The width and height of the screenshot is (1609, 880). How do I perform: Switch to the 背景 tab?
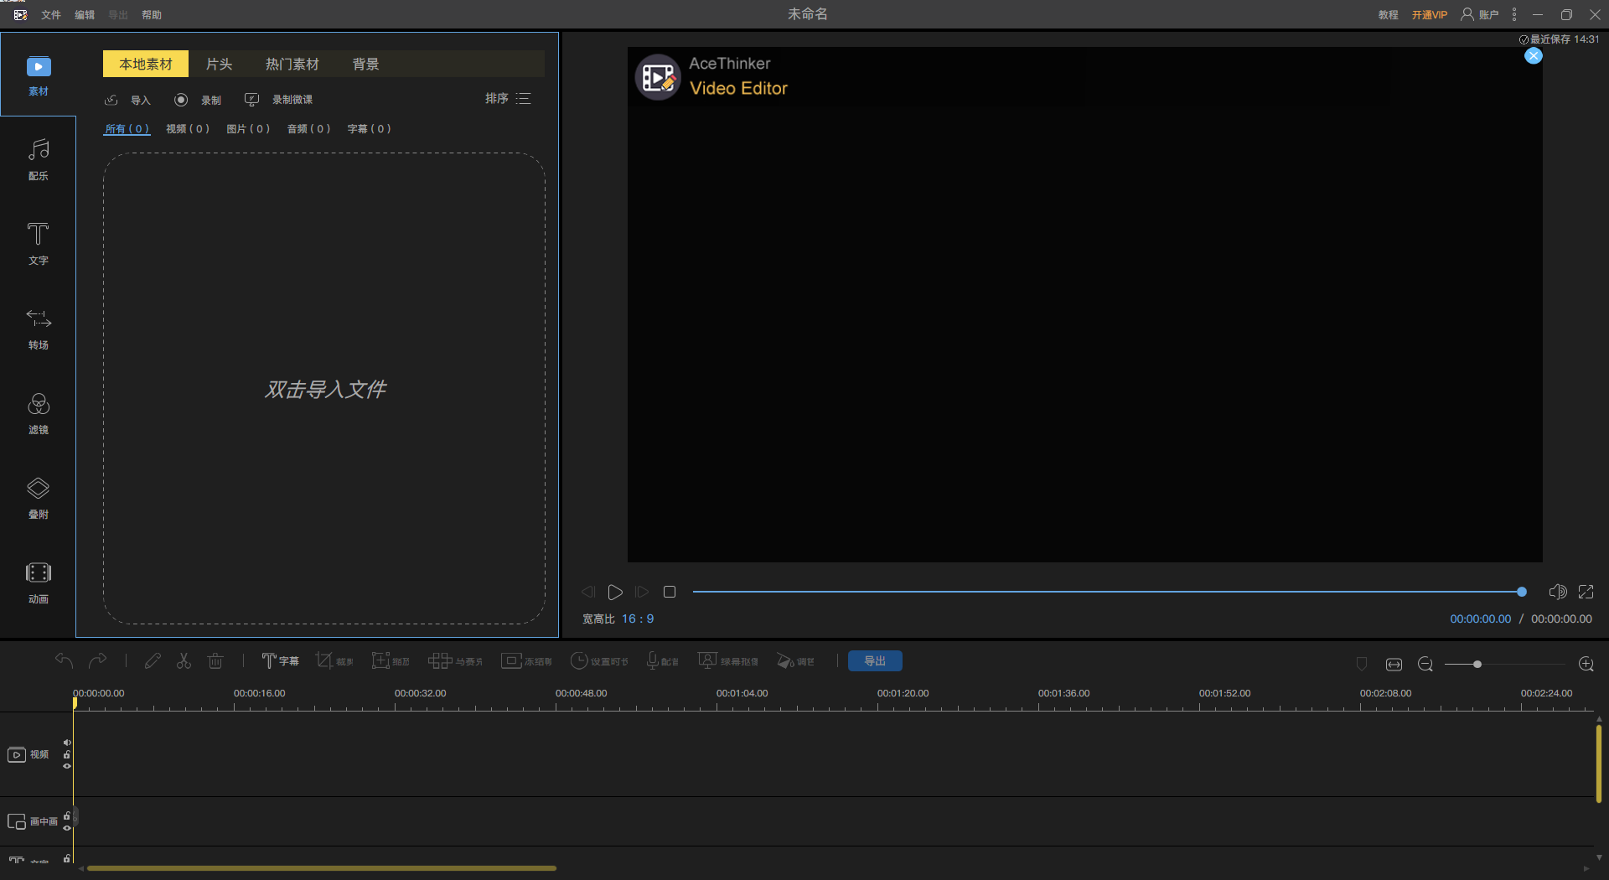pyautogui.click(x=365, y=64)
